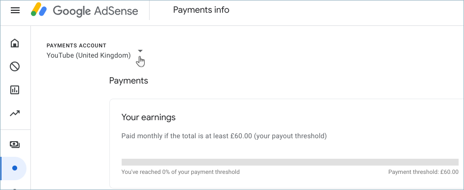Click the PAYMENTS ACCOUNT label
This screenshot has width=464, height=190.
(x=77, y=45)
